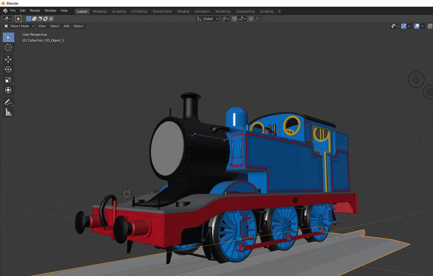Expand gizmo options dropdown arrow

409,26
